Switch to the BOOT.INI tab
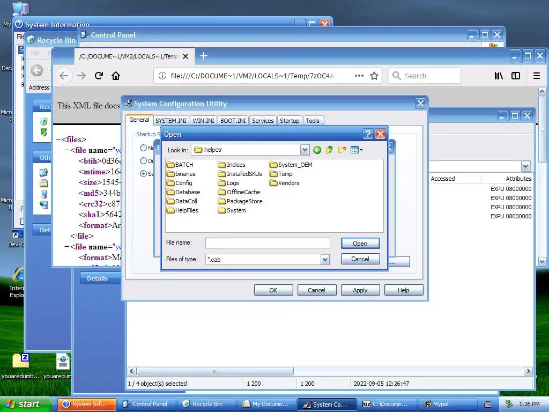This screenshot has width=549, height=412. (x=233, y=121)
